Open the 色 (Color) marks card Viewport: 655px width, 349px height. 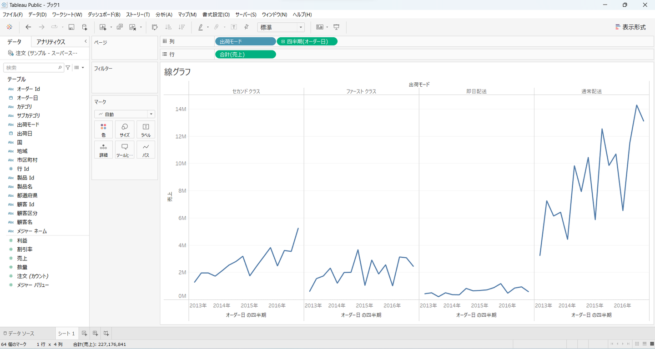click(103, 130)
